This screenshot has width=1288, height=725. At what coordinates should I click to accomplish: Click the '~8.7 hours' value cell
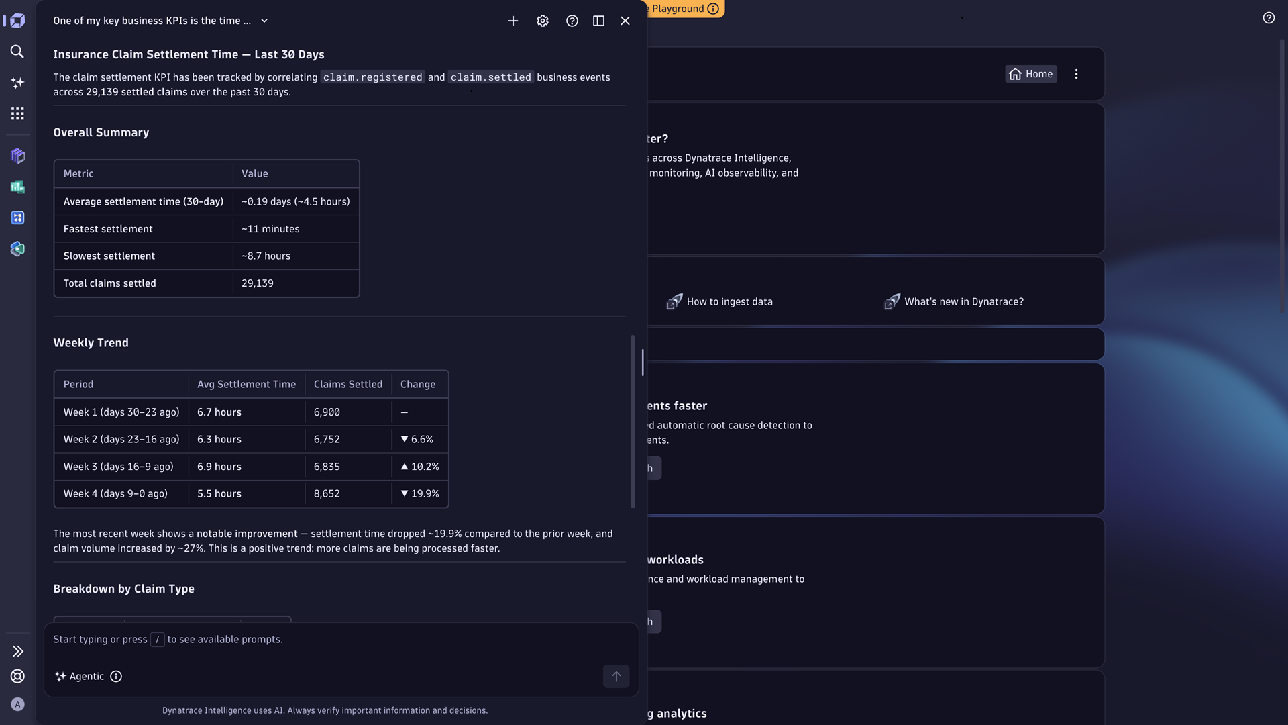296,256
